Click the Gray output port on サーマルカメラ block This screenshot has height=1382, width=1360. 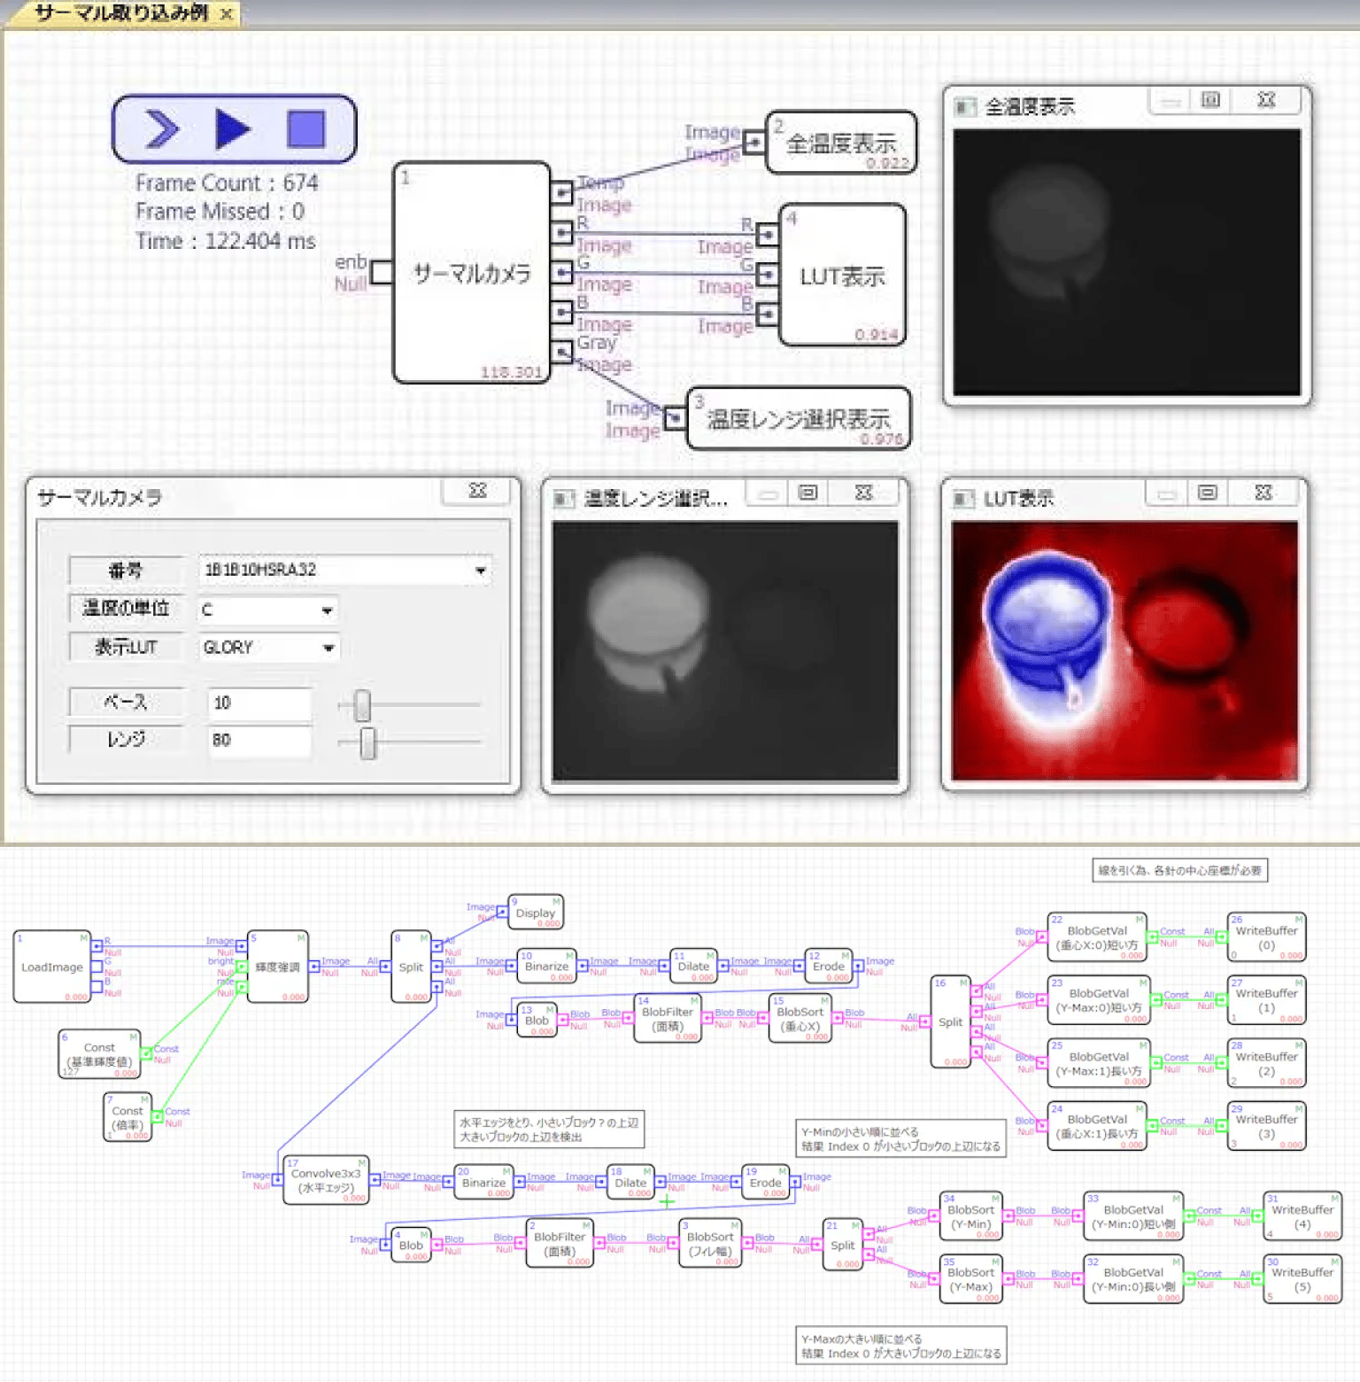tap(561, 353)
